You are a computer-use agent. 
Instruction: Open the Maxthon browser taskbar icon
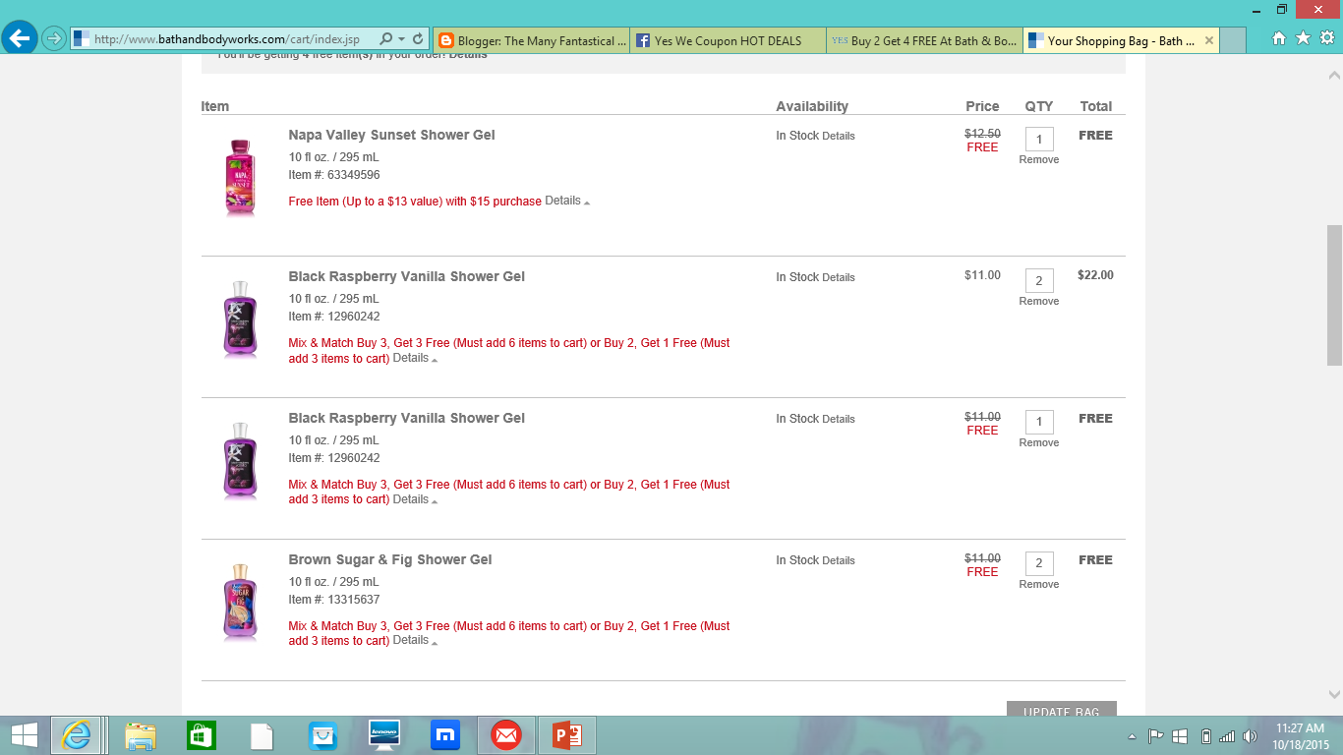[x=444, y=735]
